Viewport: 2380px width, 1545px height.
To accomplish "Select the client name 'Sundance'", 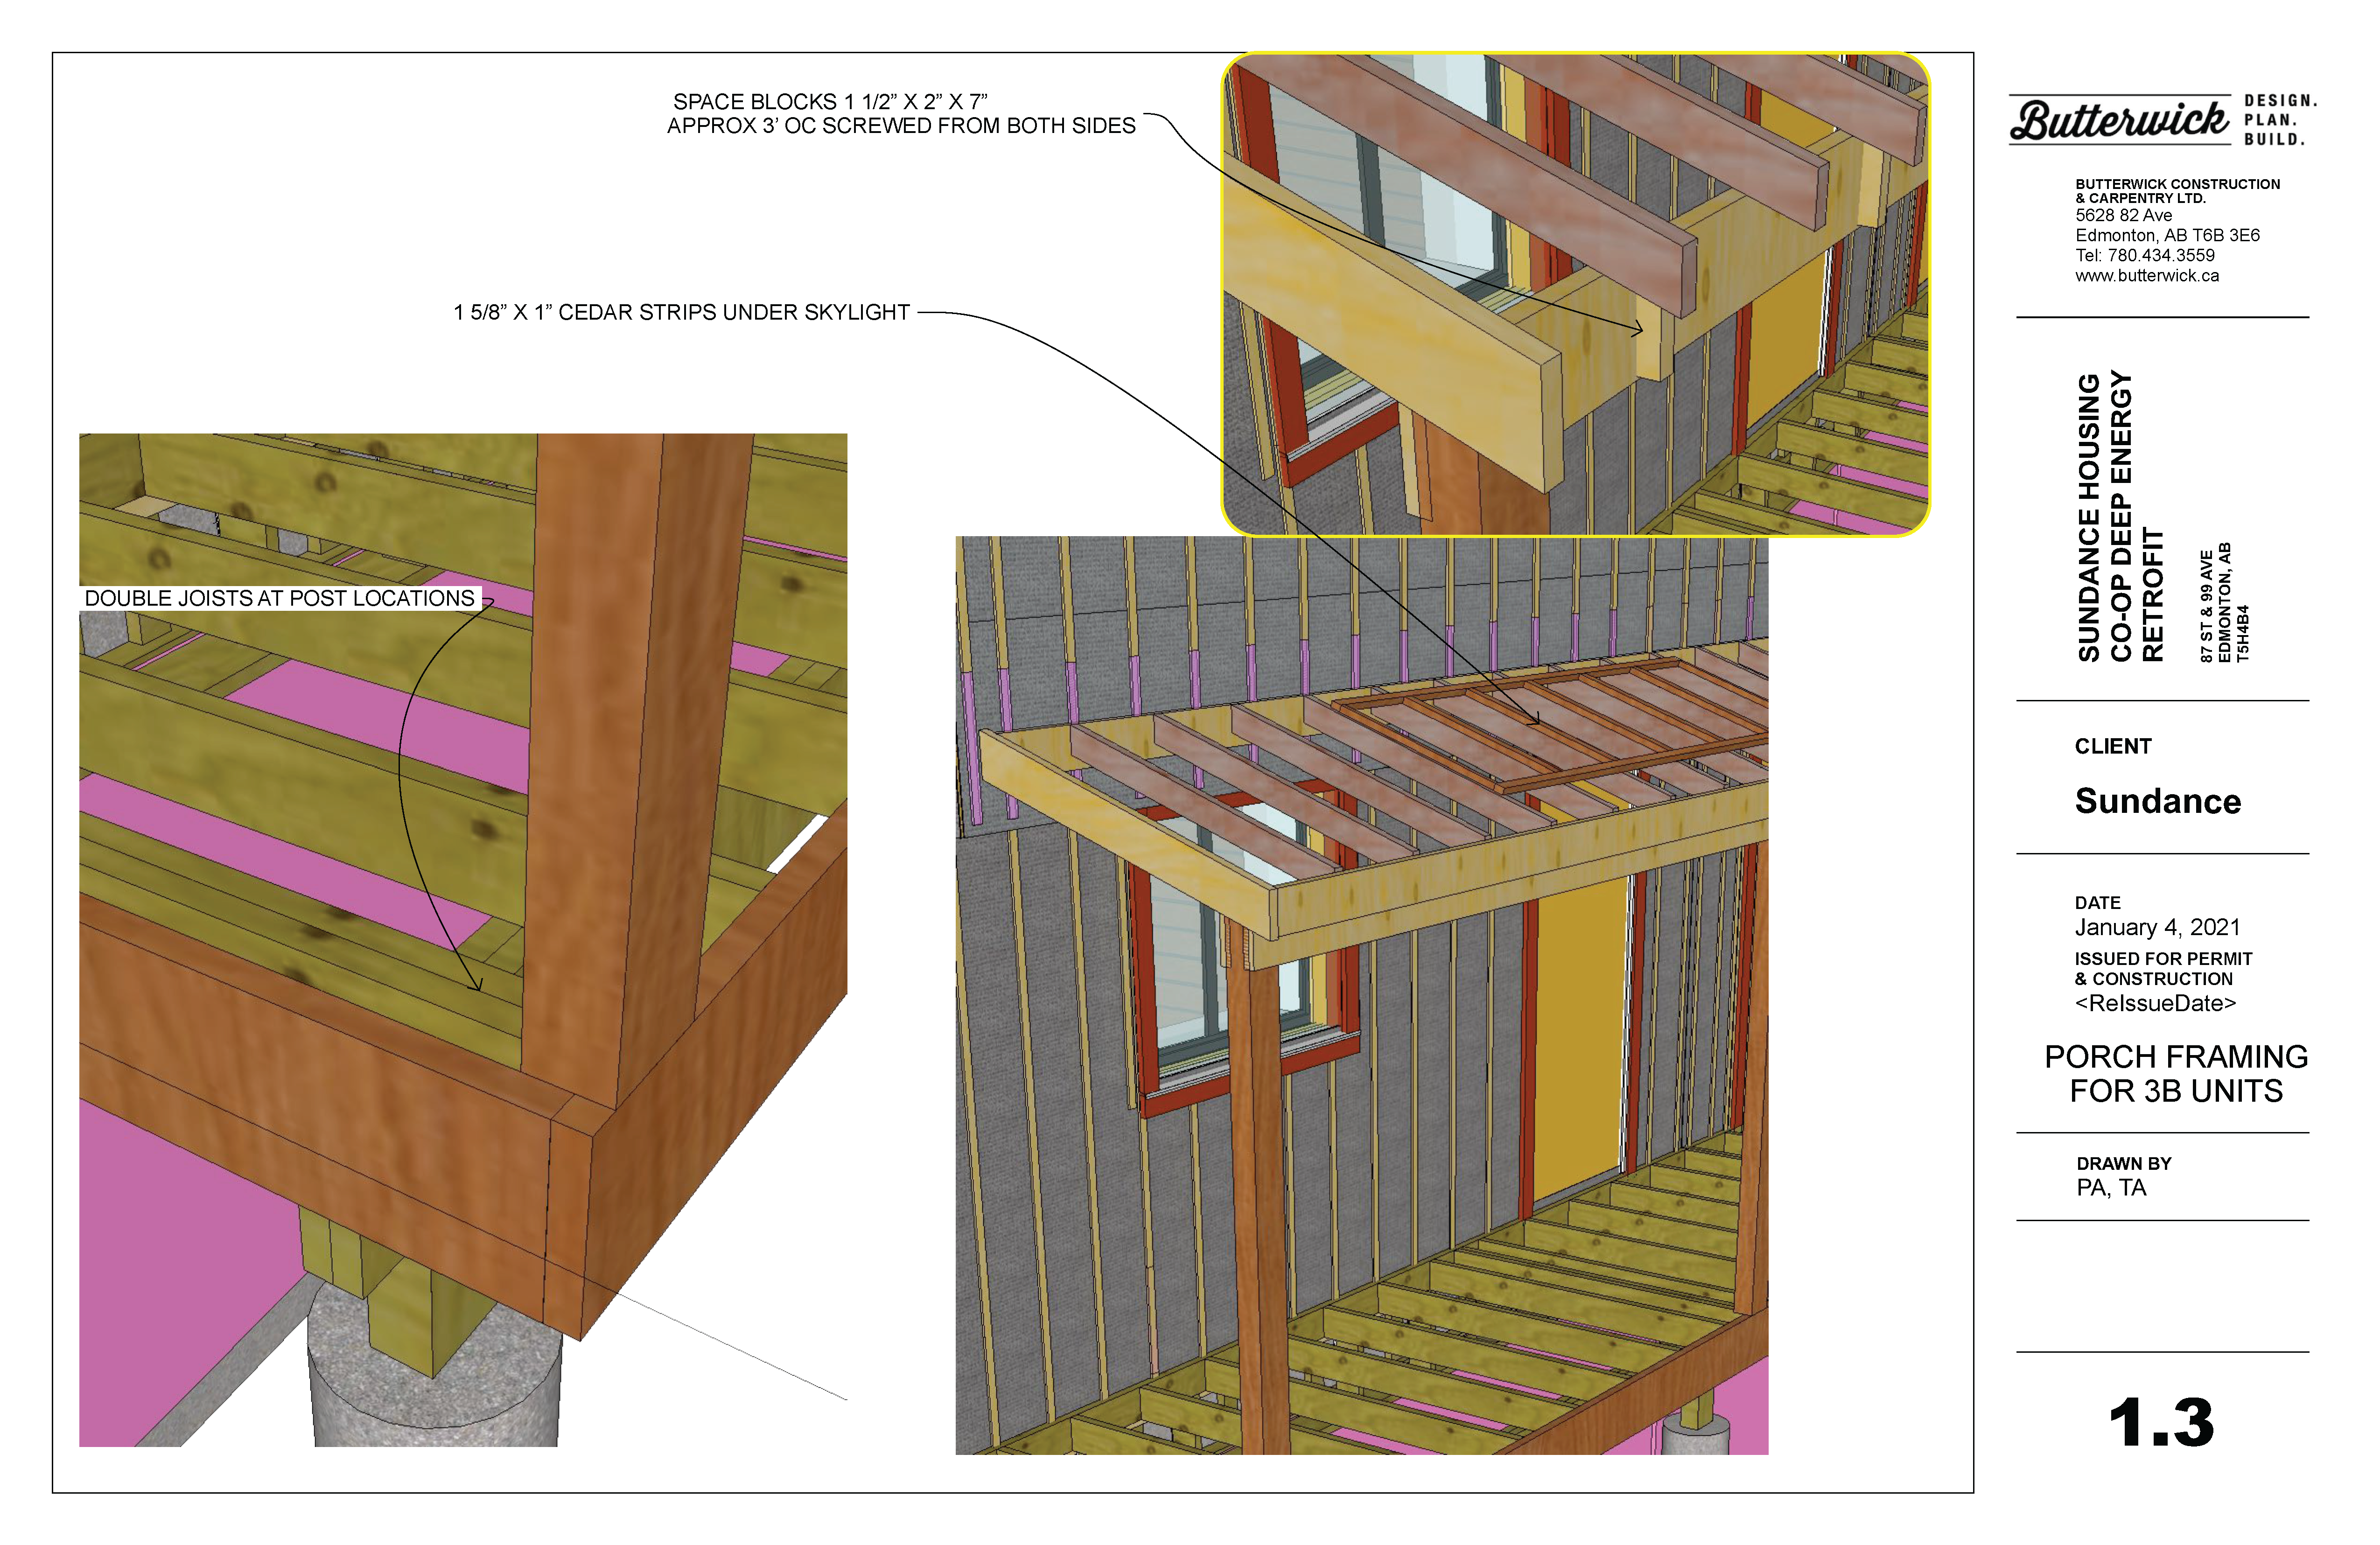I will click(2158, 801).
